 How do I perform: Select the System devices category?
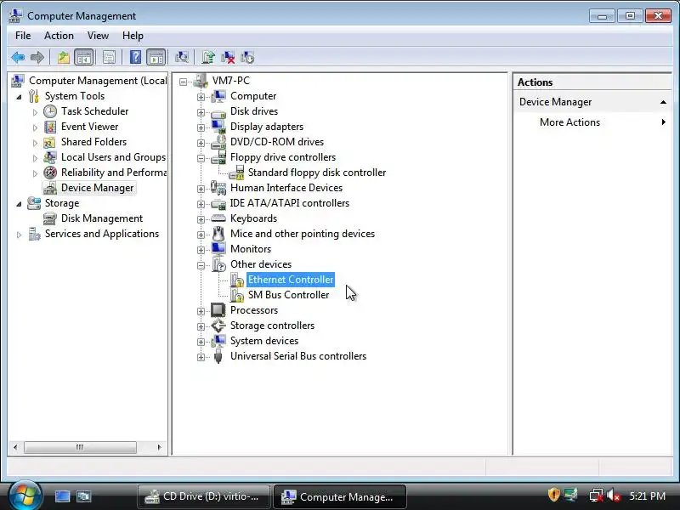coord(264,341)
